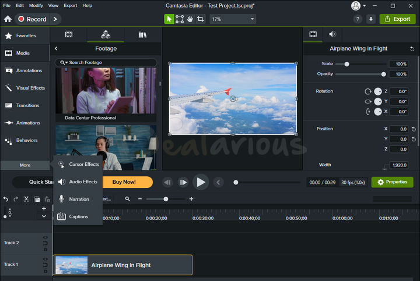Open audio properties speaker tab
The width and height of the screenshot is (420, 281).
click(x=332, y=34)
